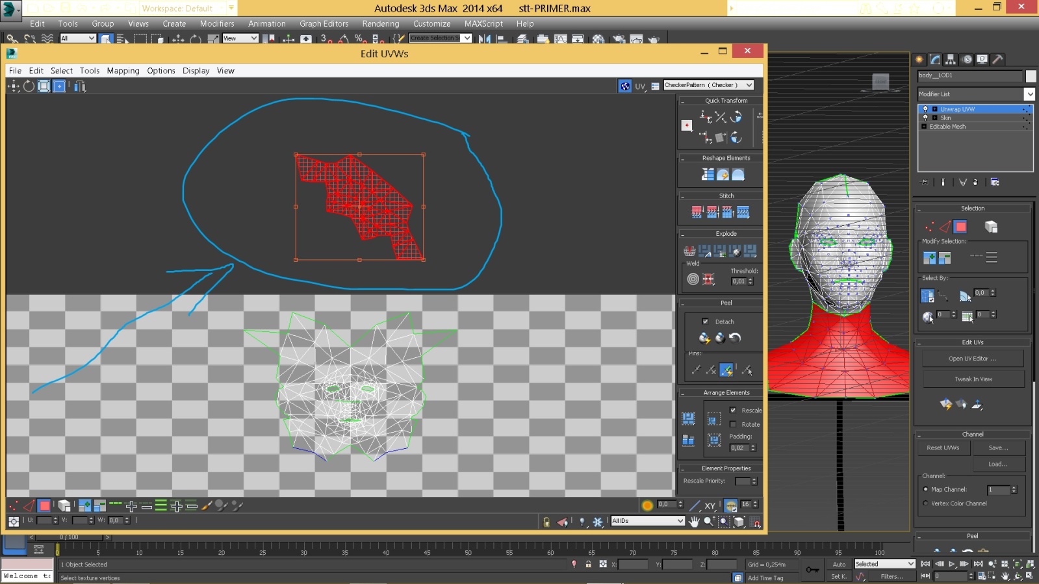Open the Display menu in Edit UVWs
The image size is (1039, 584).
pyautogui.click(x=196, y=71)
